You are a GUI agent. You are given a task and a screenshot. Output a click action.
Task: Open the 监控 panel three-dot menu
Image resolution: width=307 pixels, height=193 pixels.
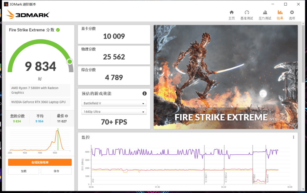pyautogui.click(x=293, y=137)
